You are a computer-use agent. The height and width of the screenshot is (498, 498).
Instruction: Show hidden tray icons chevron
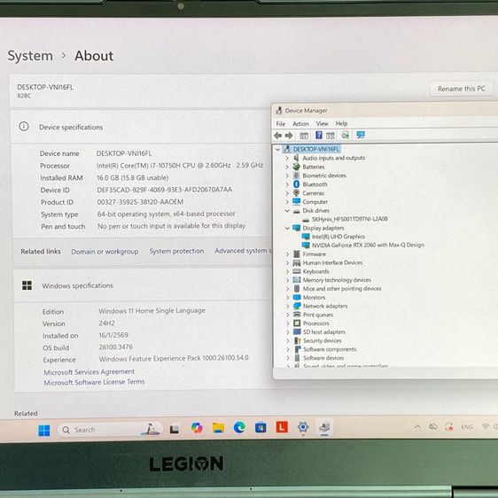click(x=417, y=427)
